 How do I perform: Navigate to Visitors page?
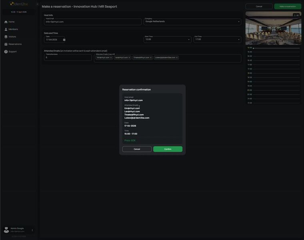(12, 37)
